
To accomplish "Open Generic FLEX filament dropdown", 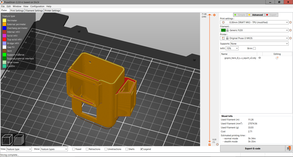I will point(254,30).
